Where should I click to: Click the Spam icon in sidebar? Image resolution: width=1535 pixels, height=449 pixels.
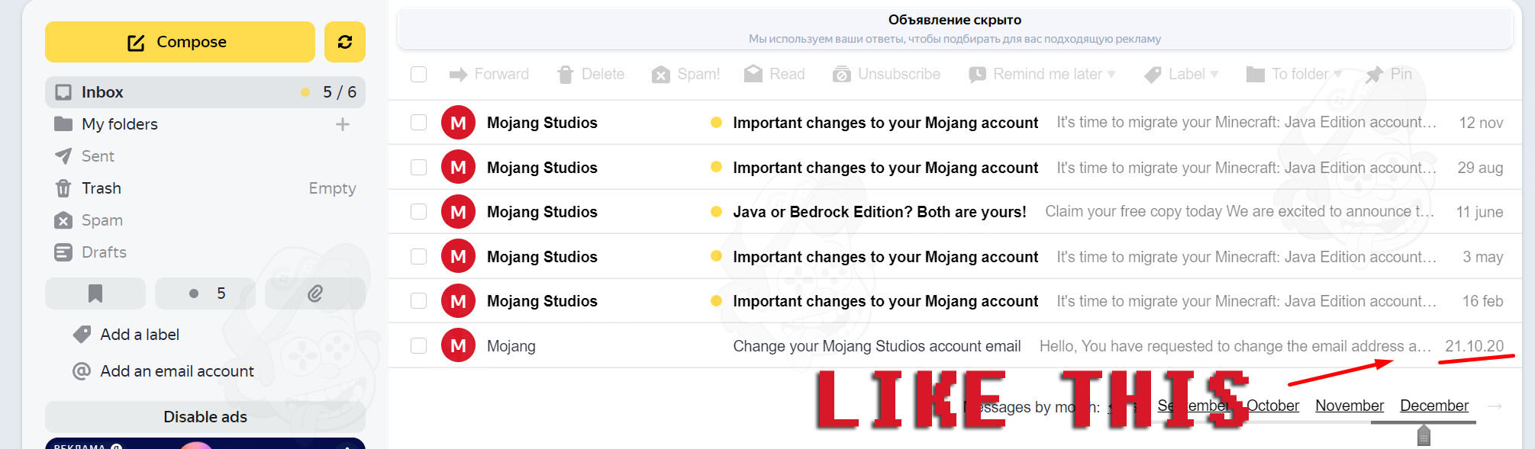[63, 220]
